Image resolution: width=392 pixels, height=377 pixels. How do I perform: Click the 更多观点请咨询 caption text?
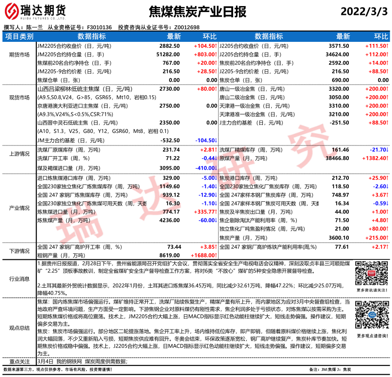pyautogui.click(x=371, y=336)
